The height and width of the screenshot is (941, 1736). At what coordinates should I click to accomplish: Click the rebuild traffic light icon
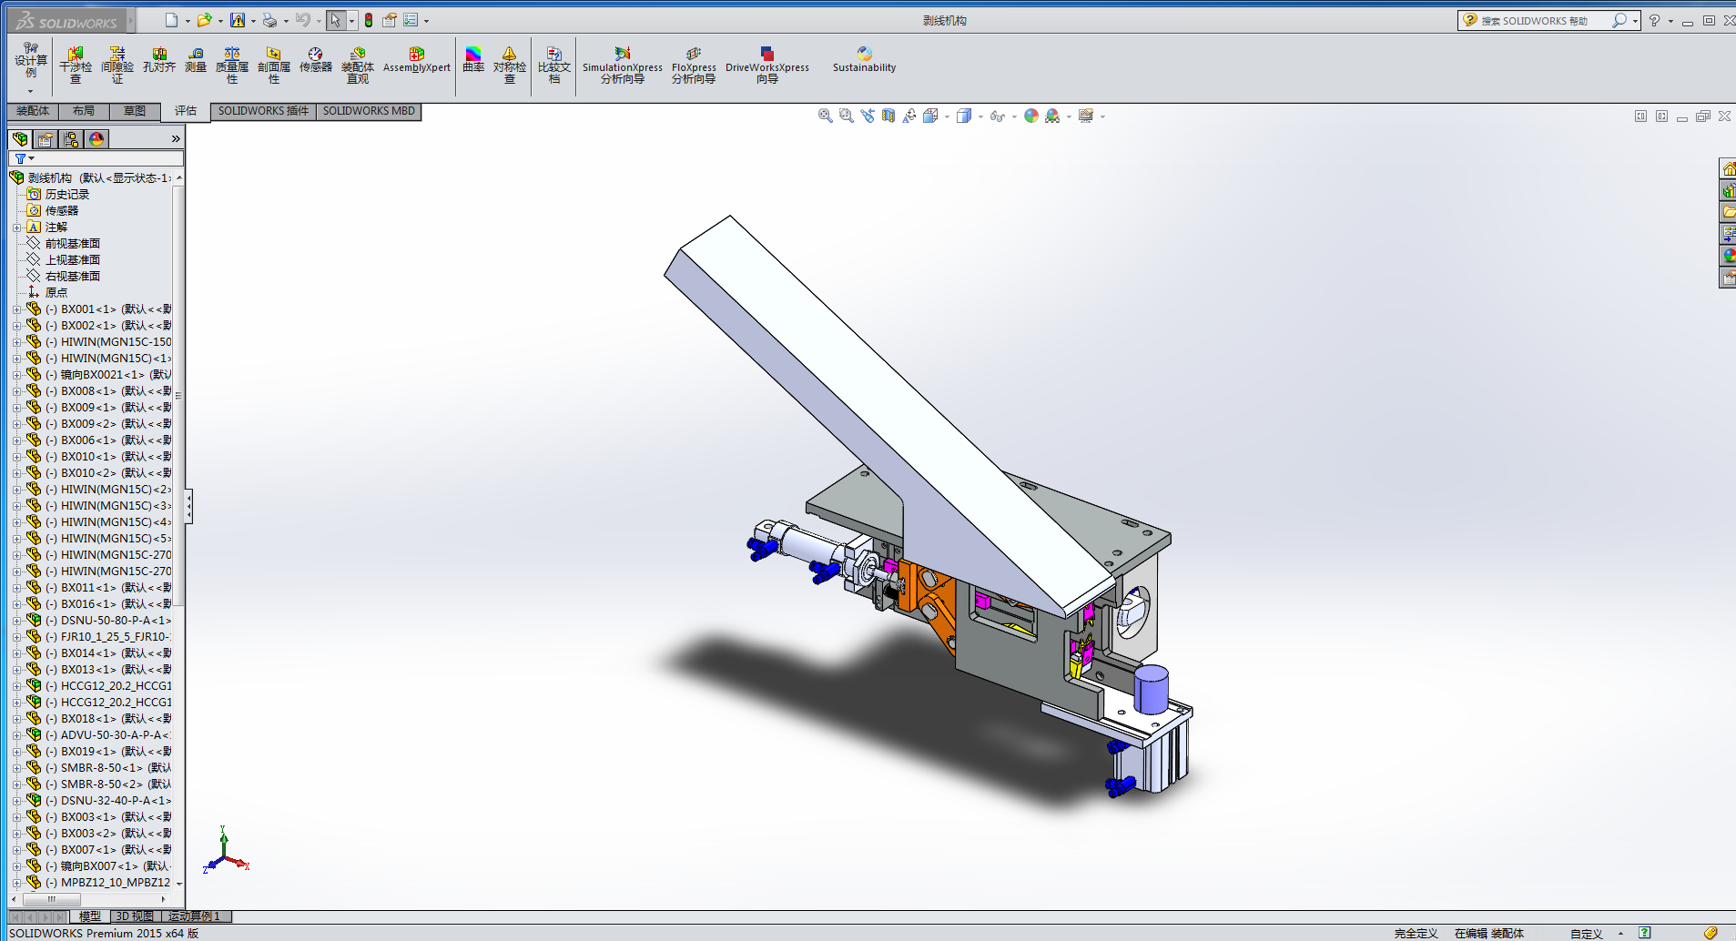tap(369, 20)
